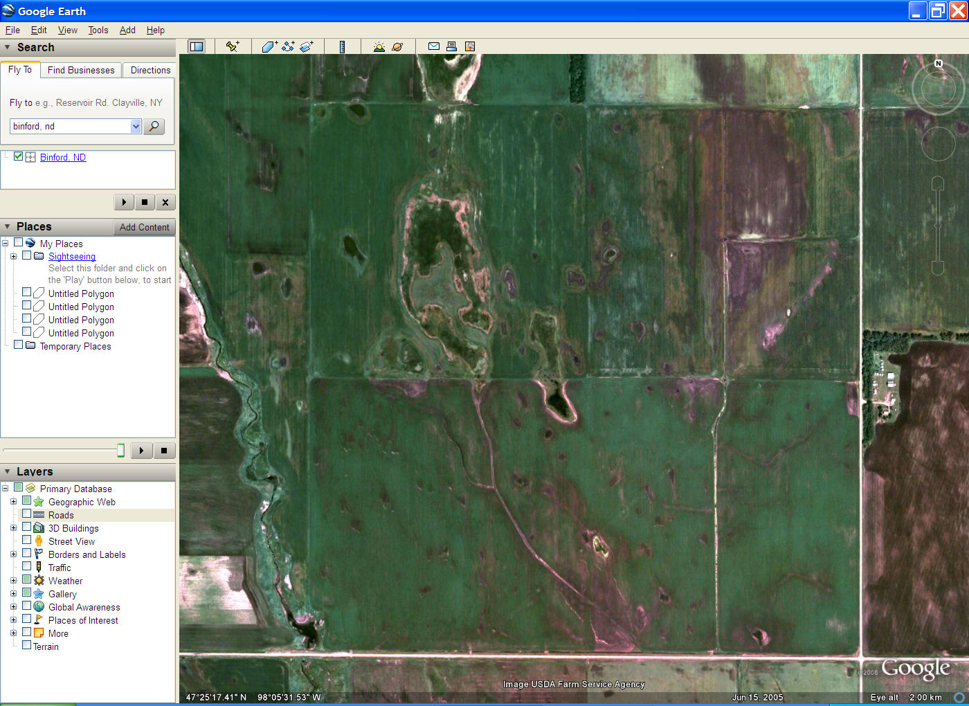Collapse the Places panel triangle
Viewport: 969px width, 706px height.
(8, 227)
